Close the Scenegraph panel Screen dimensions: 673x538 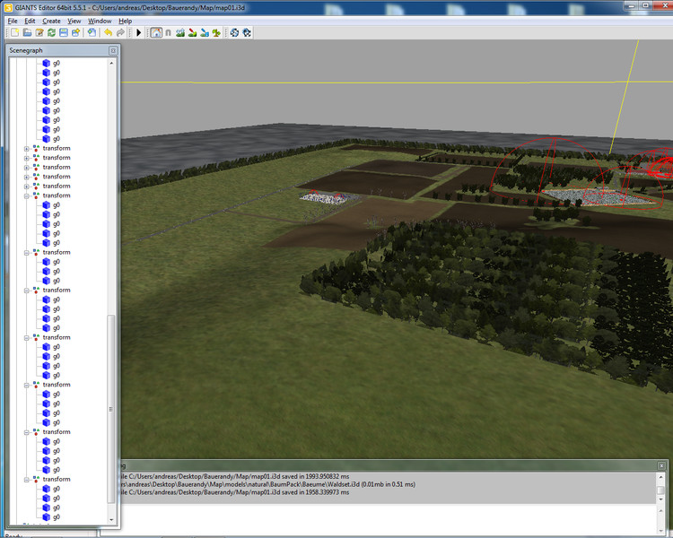coord(113,50)
